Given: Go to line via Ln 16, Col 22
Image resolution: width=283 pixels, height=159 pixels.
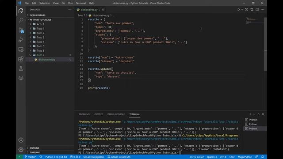Looking at the screenshot, I should tap(196, 157).
